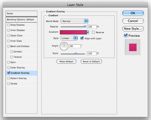Select the Drop Shadow style row
Screen dimensions: 151x120
[x=21, y=25]
